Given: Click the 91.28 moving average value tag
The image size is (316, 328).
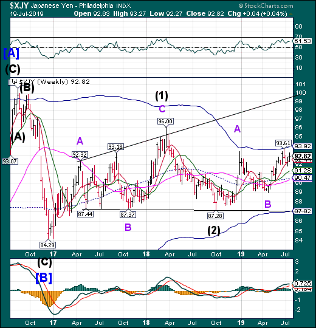Looking at the screenshot, I should pos(303,170).
